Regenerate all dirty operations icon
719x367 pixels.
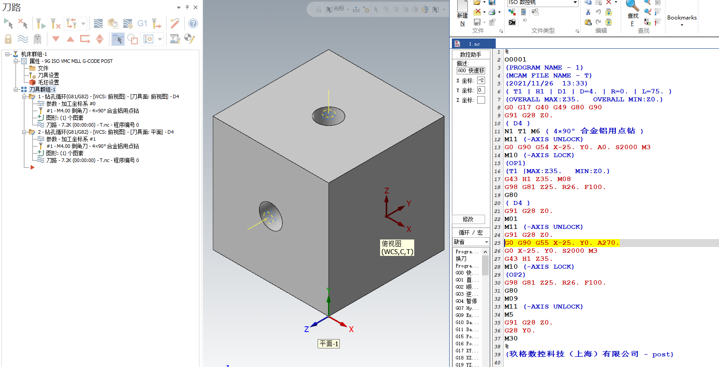(x=55, y=23)
